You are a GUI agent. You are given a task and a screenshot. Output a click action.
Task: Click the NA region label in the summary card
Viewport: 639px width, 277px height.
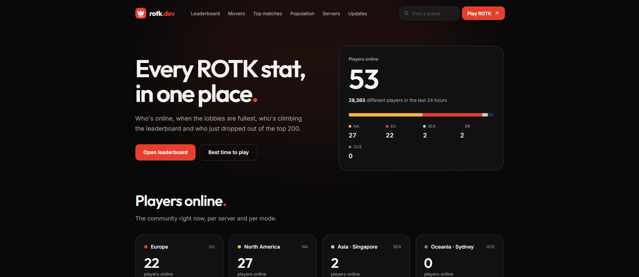[356, 126]
